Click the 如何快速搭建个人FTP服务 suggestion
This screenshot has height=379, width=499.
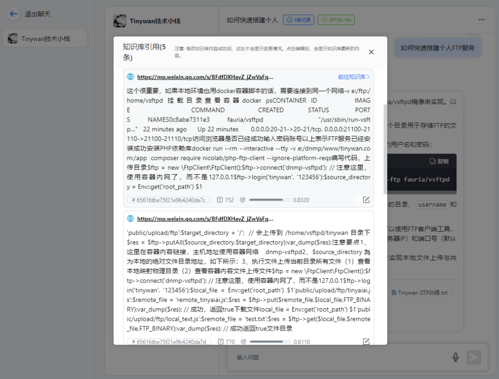click(437, 47)
